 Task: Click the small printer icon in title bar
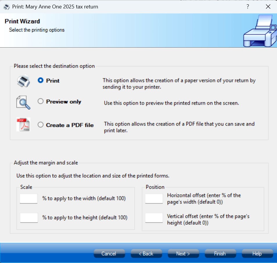[6, 7]
